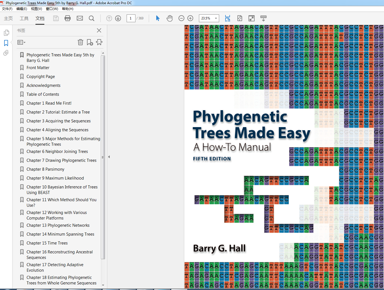The image size is (384, 290).
Task: Open the 窗口(W) menu
Action: click(x=52, y=9)
